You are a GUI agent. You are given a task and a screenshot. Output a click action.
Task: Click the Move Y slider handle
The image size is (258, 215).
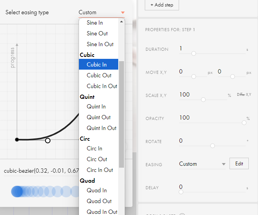point(233,77)
